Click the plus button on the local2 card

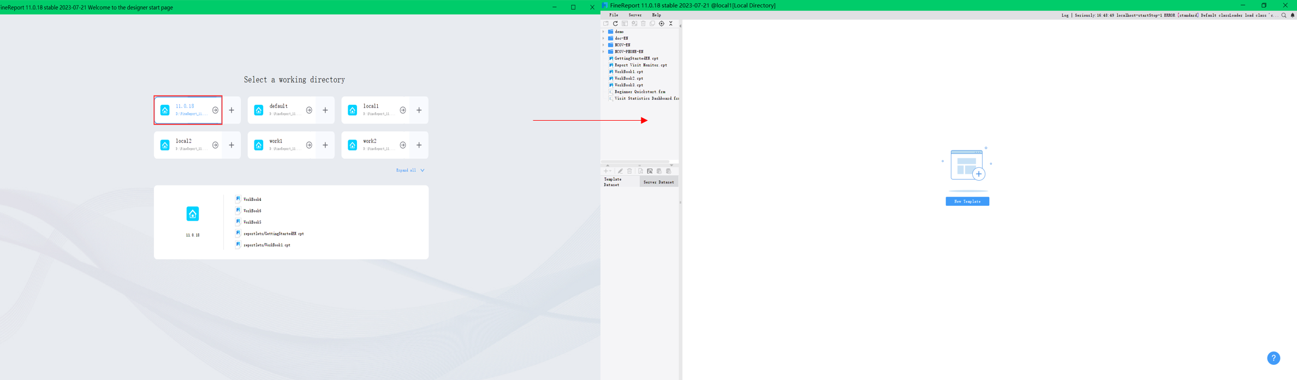[231, 145]
